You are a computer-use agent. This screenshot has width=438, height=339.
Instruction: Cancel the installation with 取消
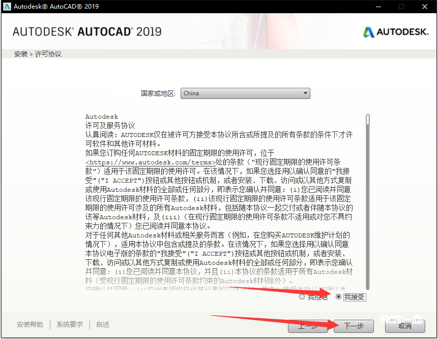[405, 326]
